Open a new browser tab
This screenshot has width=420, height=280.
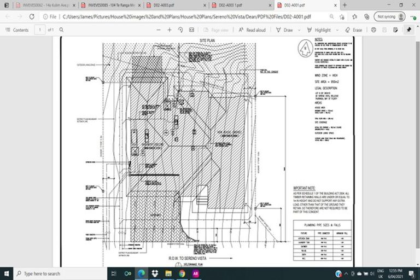click(344, 5)
